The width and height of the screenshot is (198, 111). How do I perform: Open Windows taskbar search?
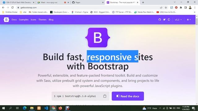11,108
